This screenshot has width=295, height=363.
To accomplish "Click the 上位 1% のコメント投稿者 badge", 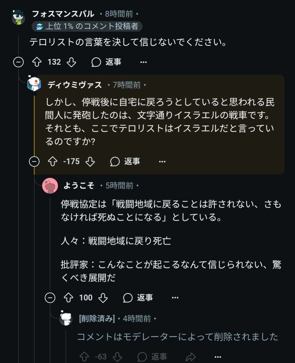I will pos(87,26).
